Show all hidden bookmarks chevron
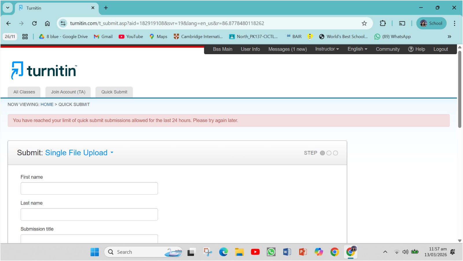Screen dimensions: 463x261 pyautogui.click(x=449, y=36)
